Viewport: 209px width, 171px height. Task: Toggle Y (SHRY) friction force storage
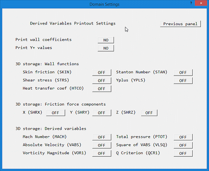[x=102, y=113]
